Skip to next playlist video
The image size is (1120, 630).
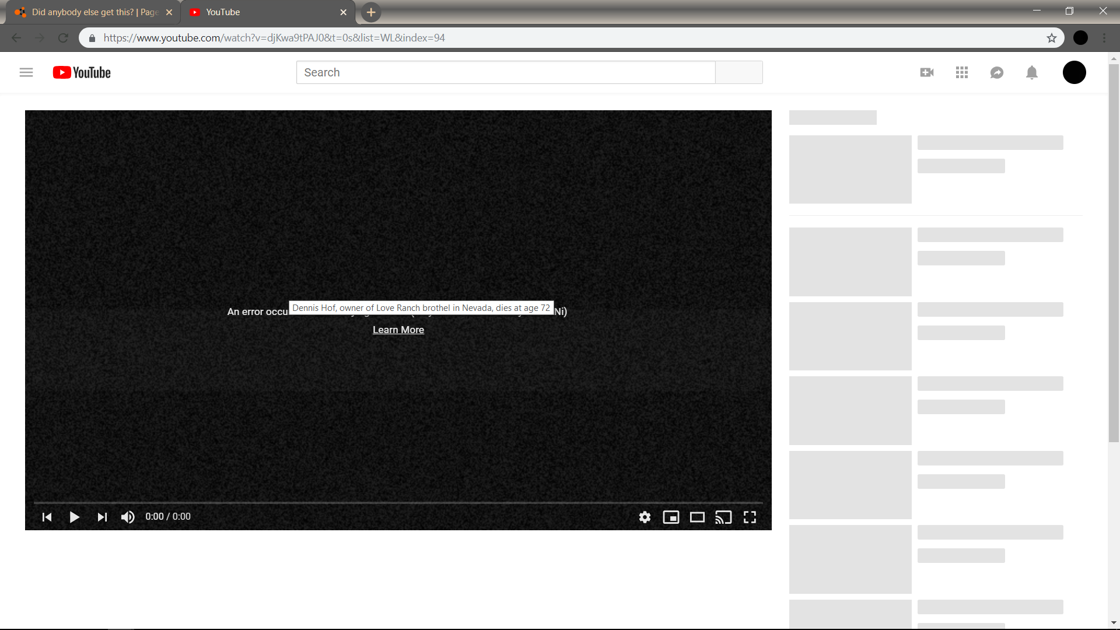click(x=102, y=517)
